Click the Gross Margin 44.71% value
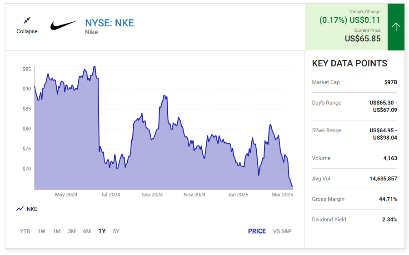 coord(388,199)
